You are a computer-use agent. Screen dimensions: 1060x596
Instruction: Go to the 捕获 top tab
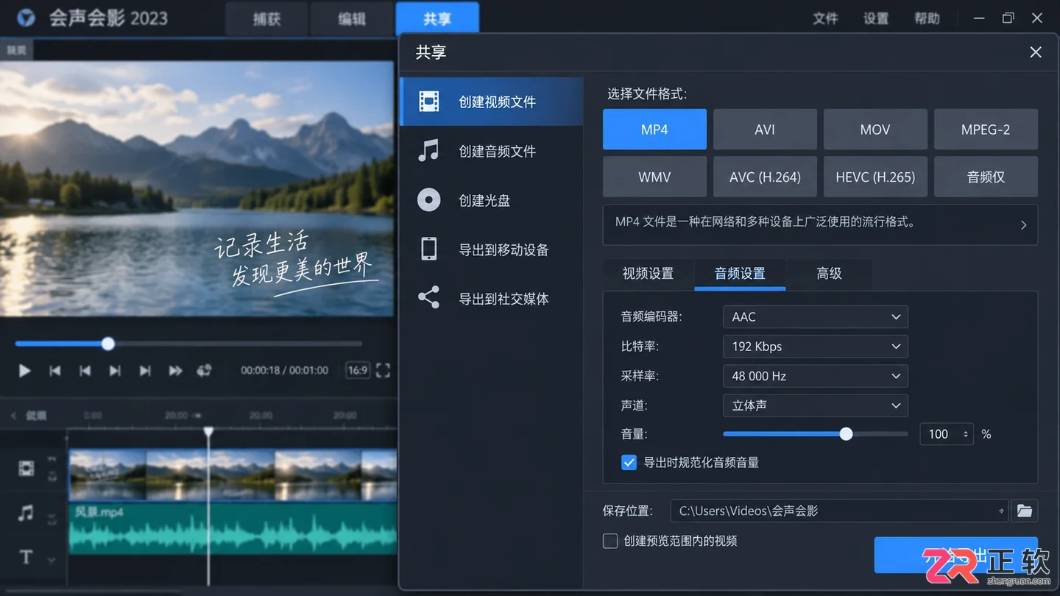266,18
